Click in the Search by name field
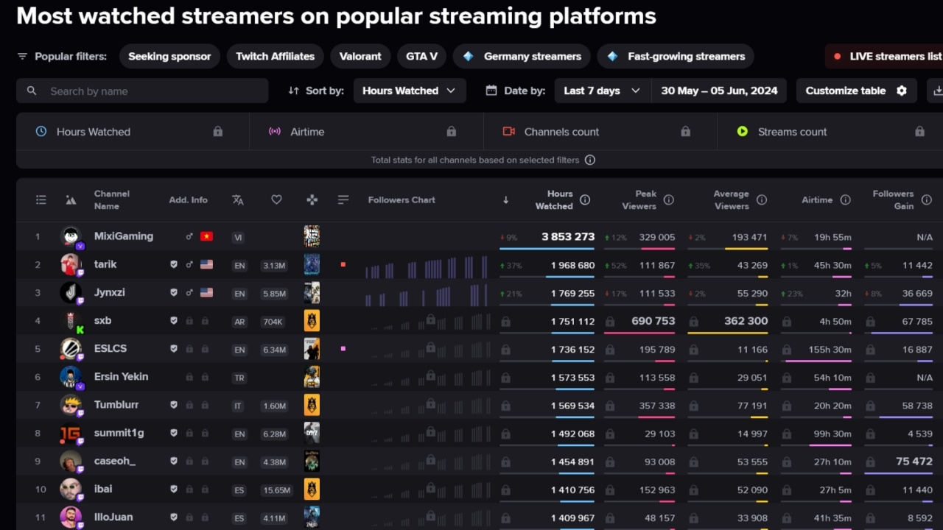The height and width of the screenshot is (530, 943). point(142,91)
